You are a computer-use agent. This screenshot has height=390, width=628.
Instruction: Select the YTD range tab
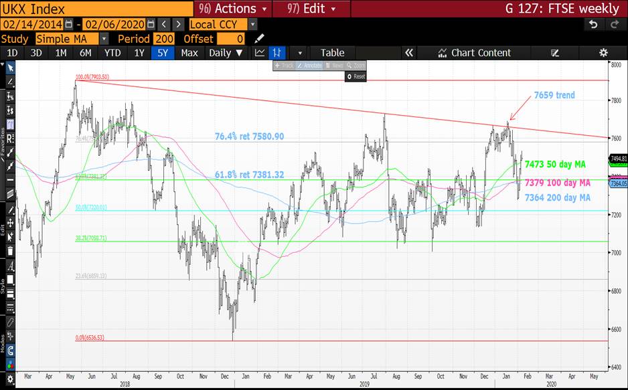(x=112, y=53)
